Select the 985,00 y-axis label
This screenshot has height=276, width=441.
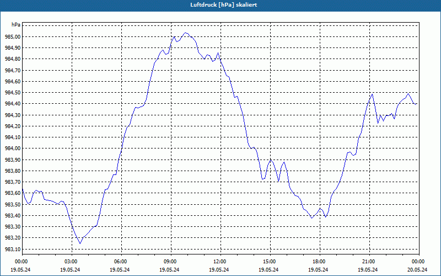pyautogui.click(x=13, y=37)
